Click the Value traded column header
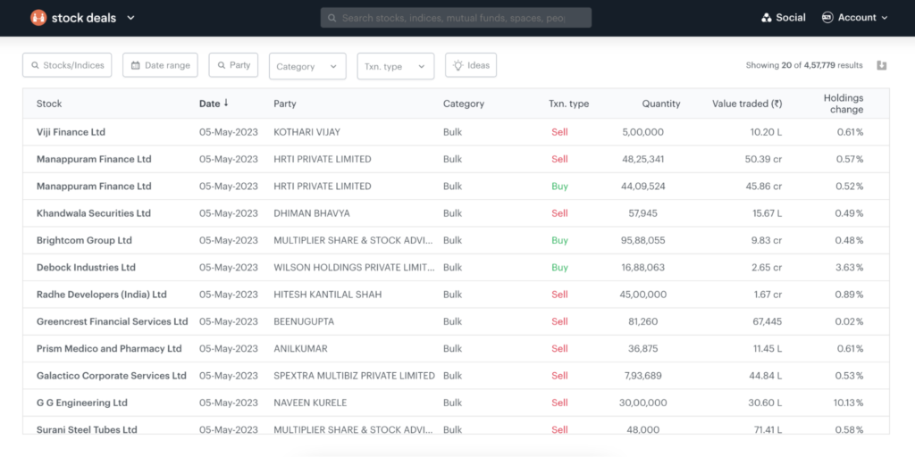915x457 pixels. click(746, 104)
